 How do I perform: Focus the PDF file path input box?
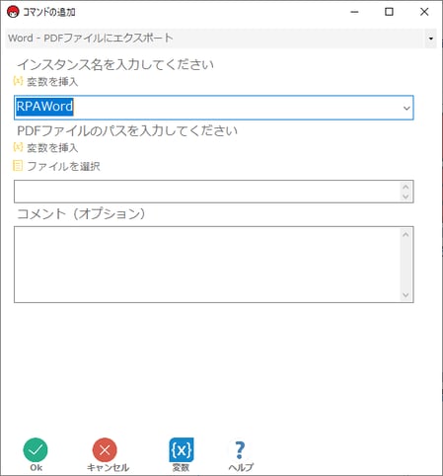[207, 192]
